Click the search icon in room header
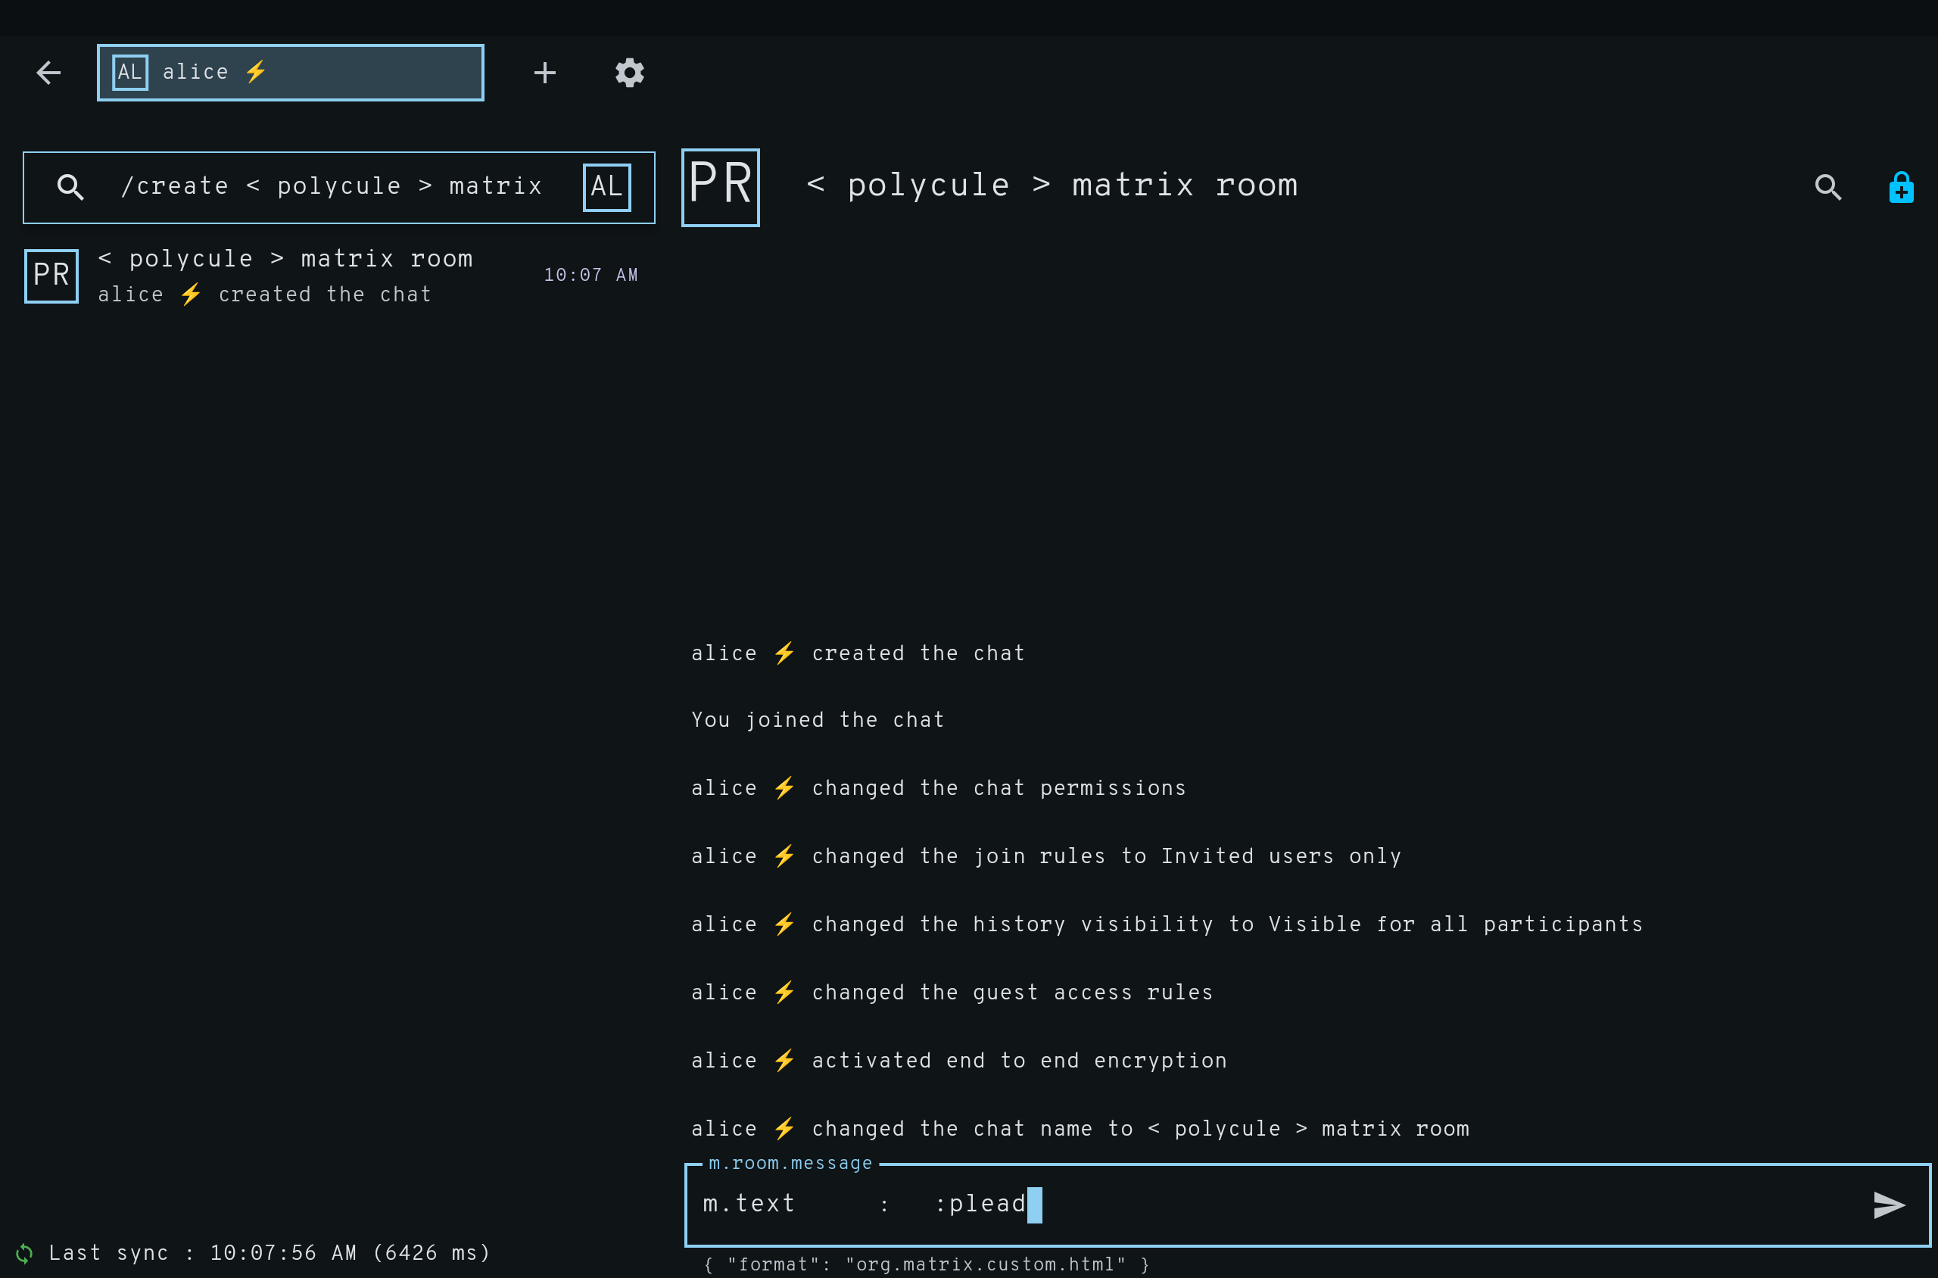The image size is (1938, 1278). 1828,188
